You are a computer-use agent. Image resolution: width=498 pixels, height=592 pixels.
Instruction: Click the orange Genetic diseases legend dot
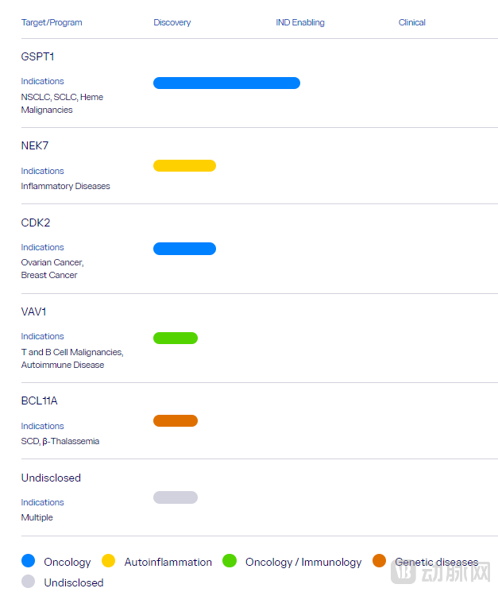(380, 561)
